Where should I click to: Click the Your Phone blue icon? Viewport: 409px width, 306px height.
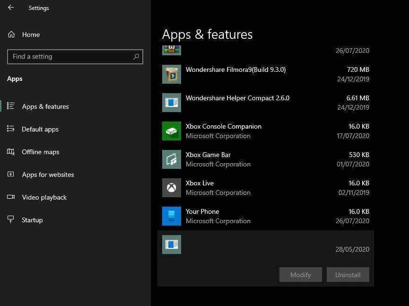[171, 216]
